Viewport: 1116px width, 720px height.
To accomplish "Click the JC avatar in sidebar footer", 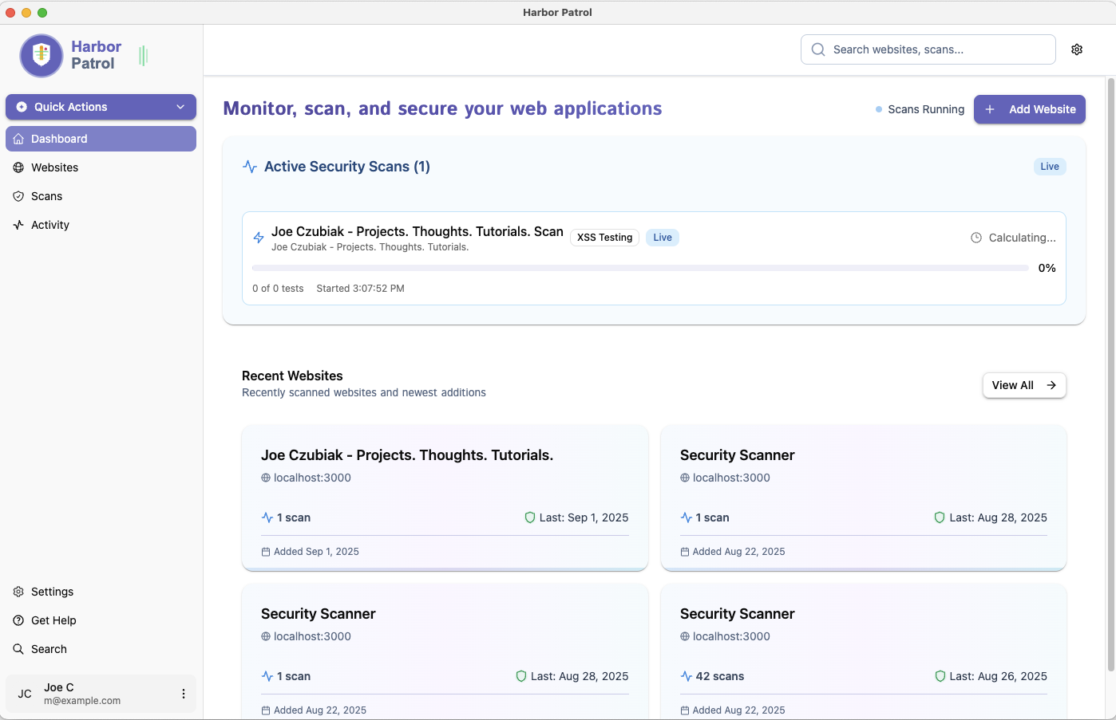I will [x=25, y=694].
